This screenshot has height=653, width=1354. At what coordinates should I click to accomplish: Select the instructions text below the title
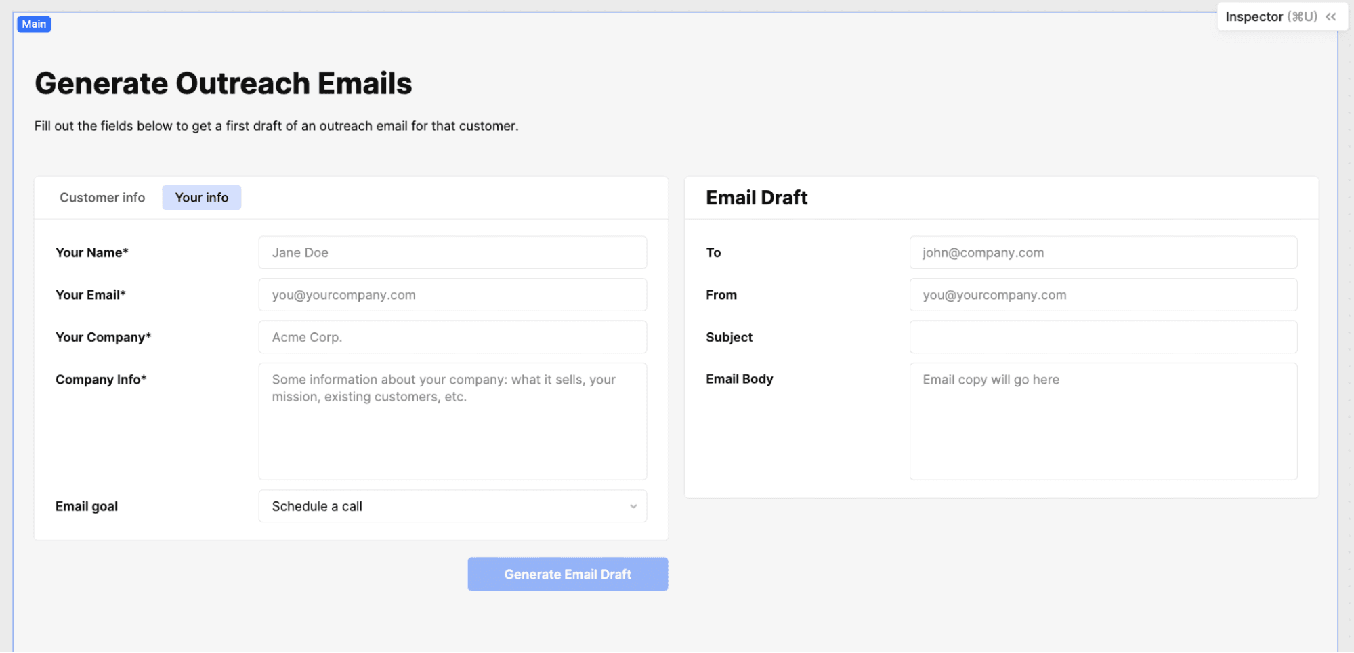[x=276, y=126]
